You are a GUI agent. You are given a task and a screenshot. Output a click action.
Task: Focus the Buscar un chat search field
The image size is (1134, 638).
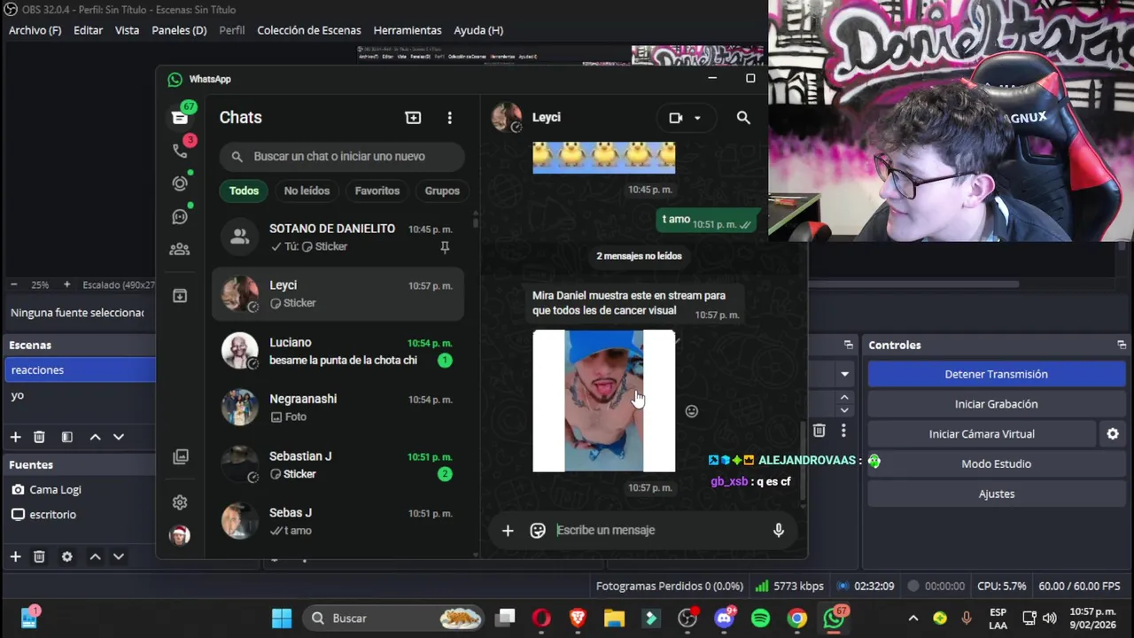point(342,156)
